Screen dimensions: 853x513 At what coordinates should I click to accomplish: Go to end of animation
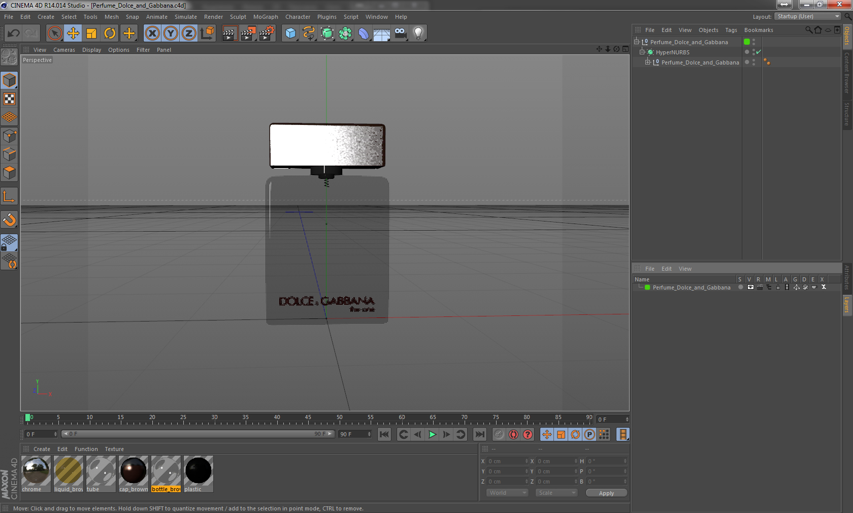479,434
